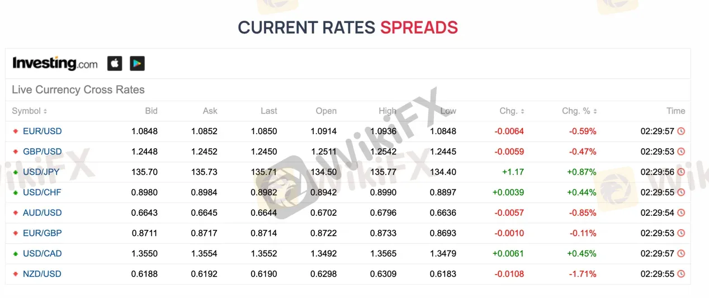
Task: Click the clock icon in EUR/USD row
Action: click(x=681, y=131)
